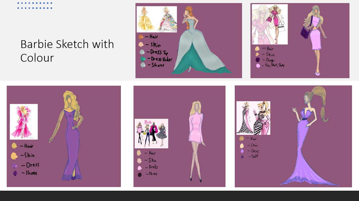Click the teal Dress Under colour swatch
This screenshot has height=201, width=359.
tap(143, 59)
